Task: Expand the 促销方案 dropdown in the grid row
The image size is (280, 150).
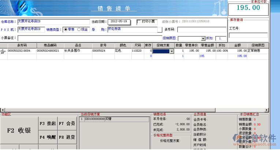Action: (x=172, y=52)
